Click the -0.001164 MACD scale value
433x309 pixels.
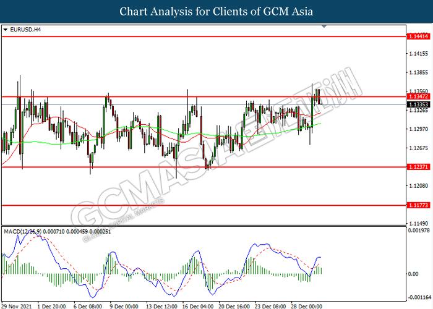tap(419, 297)
